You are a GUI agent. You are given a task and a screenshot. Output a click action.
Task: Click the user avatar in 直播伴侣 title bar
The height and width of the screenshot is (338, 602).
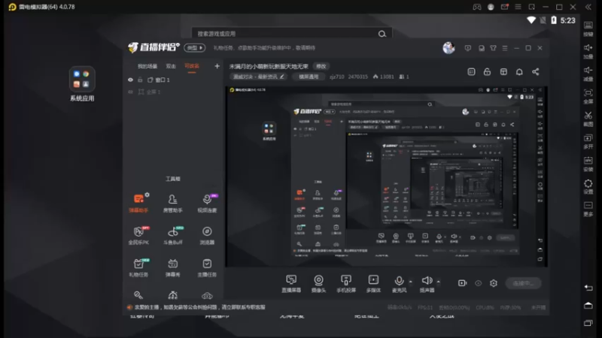pos(448,48)
